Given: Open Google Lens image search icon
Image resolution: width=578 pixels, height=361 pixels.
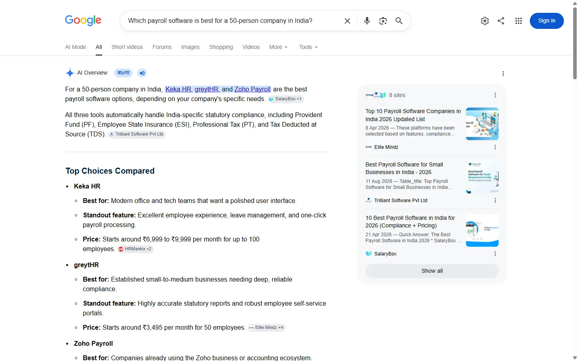Looking at the screenshot, I should coord(383,21).
